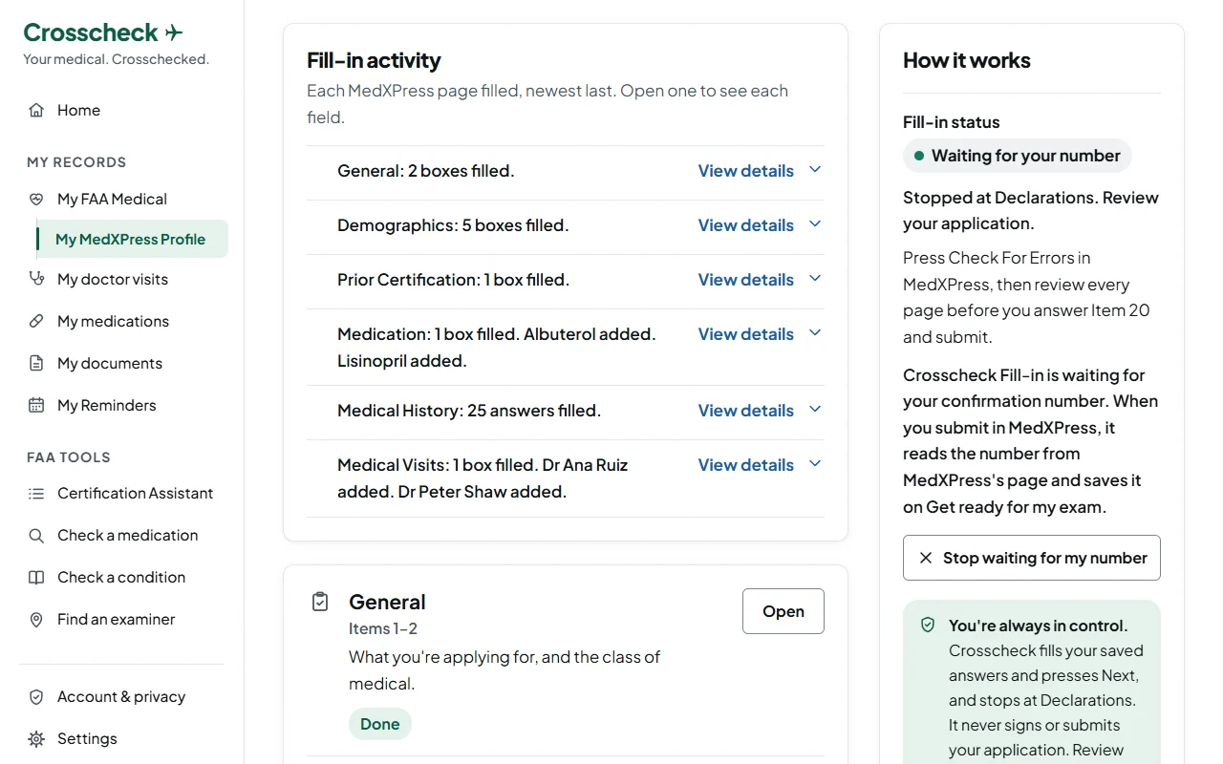Image resolution: width=1223 pixels, height=764 pixels.
Task: Open the General section with the Open button
Action: click(783, 611)
